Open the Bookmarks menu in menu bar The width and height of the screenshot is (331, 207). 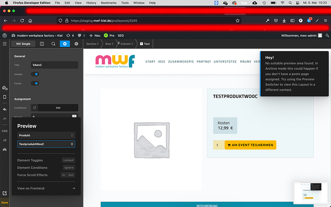coord(108,3)
